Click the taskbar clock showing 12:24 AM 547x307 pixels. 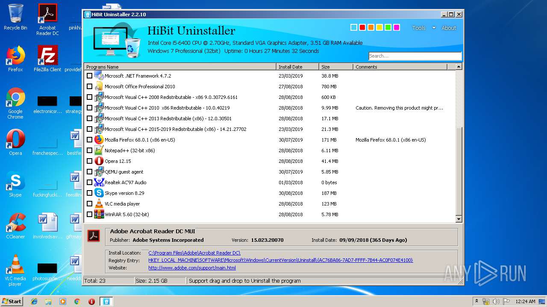525,301
